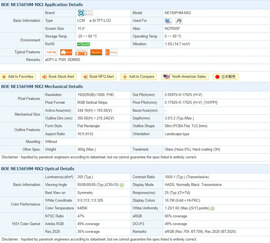Click the a-Si TFT-LCD type text
Screen dimensions: 270x243
pyautogui.click(x=100, y=21)
